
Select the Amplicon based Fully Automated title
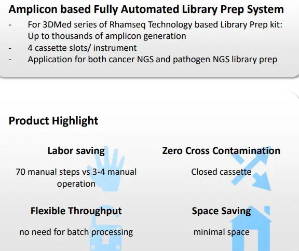[x=146, y=9]
